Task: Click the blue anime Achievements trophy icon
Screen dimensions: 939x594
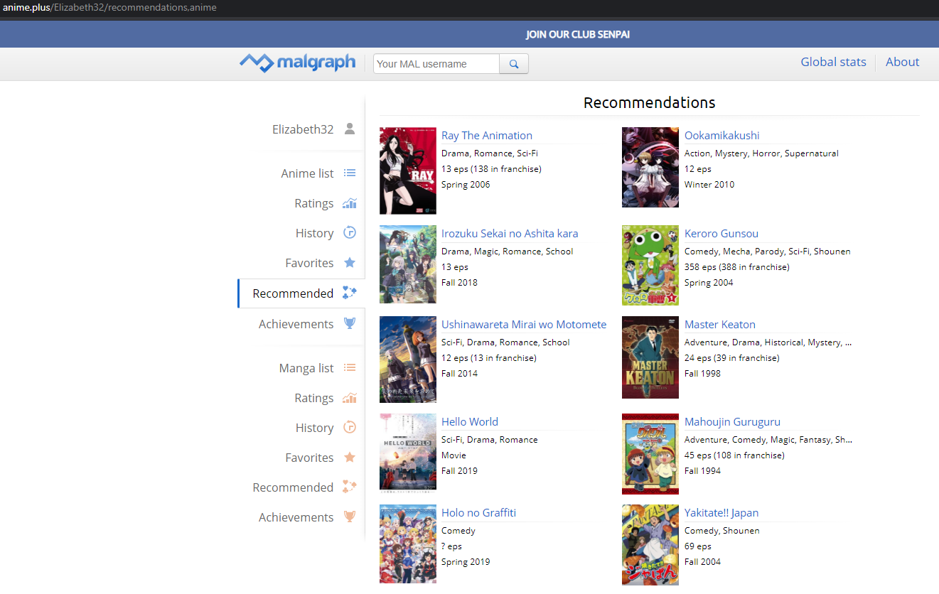Action: pyautogui.click(x=350, y=324)
